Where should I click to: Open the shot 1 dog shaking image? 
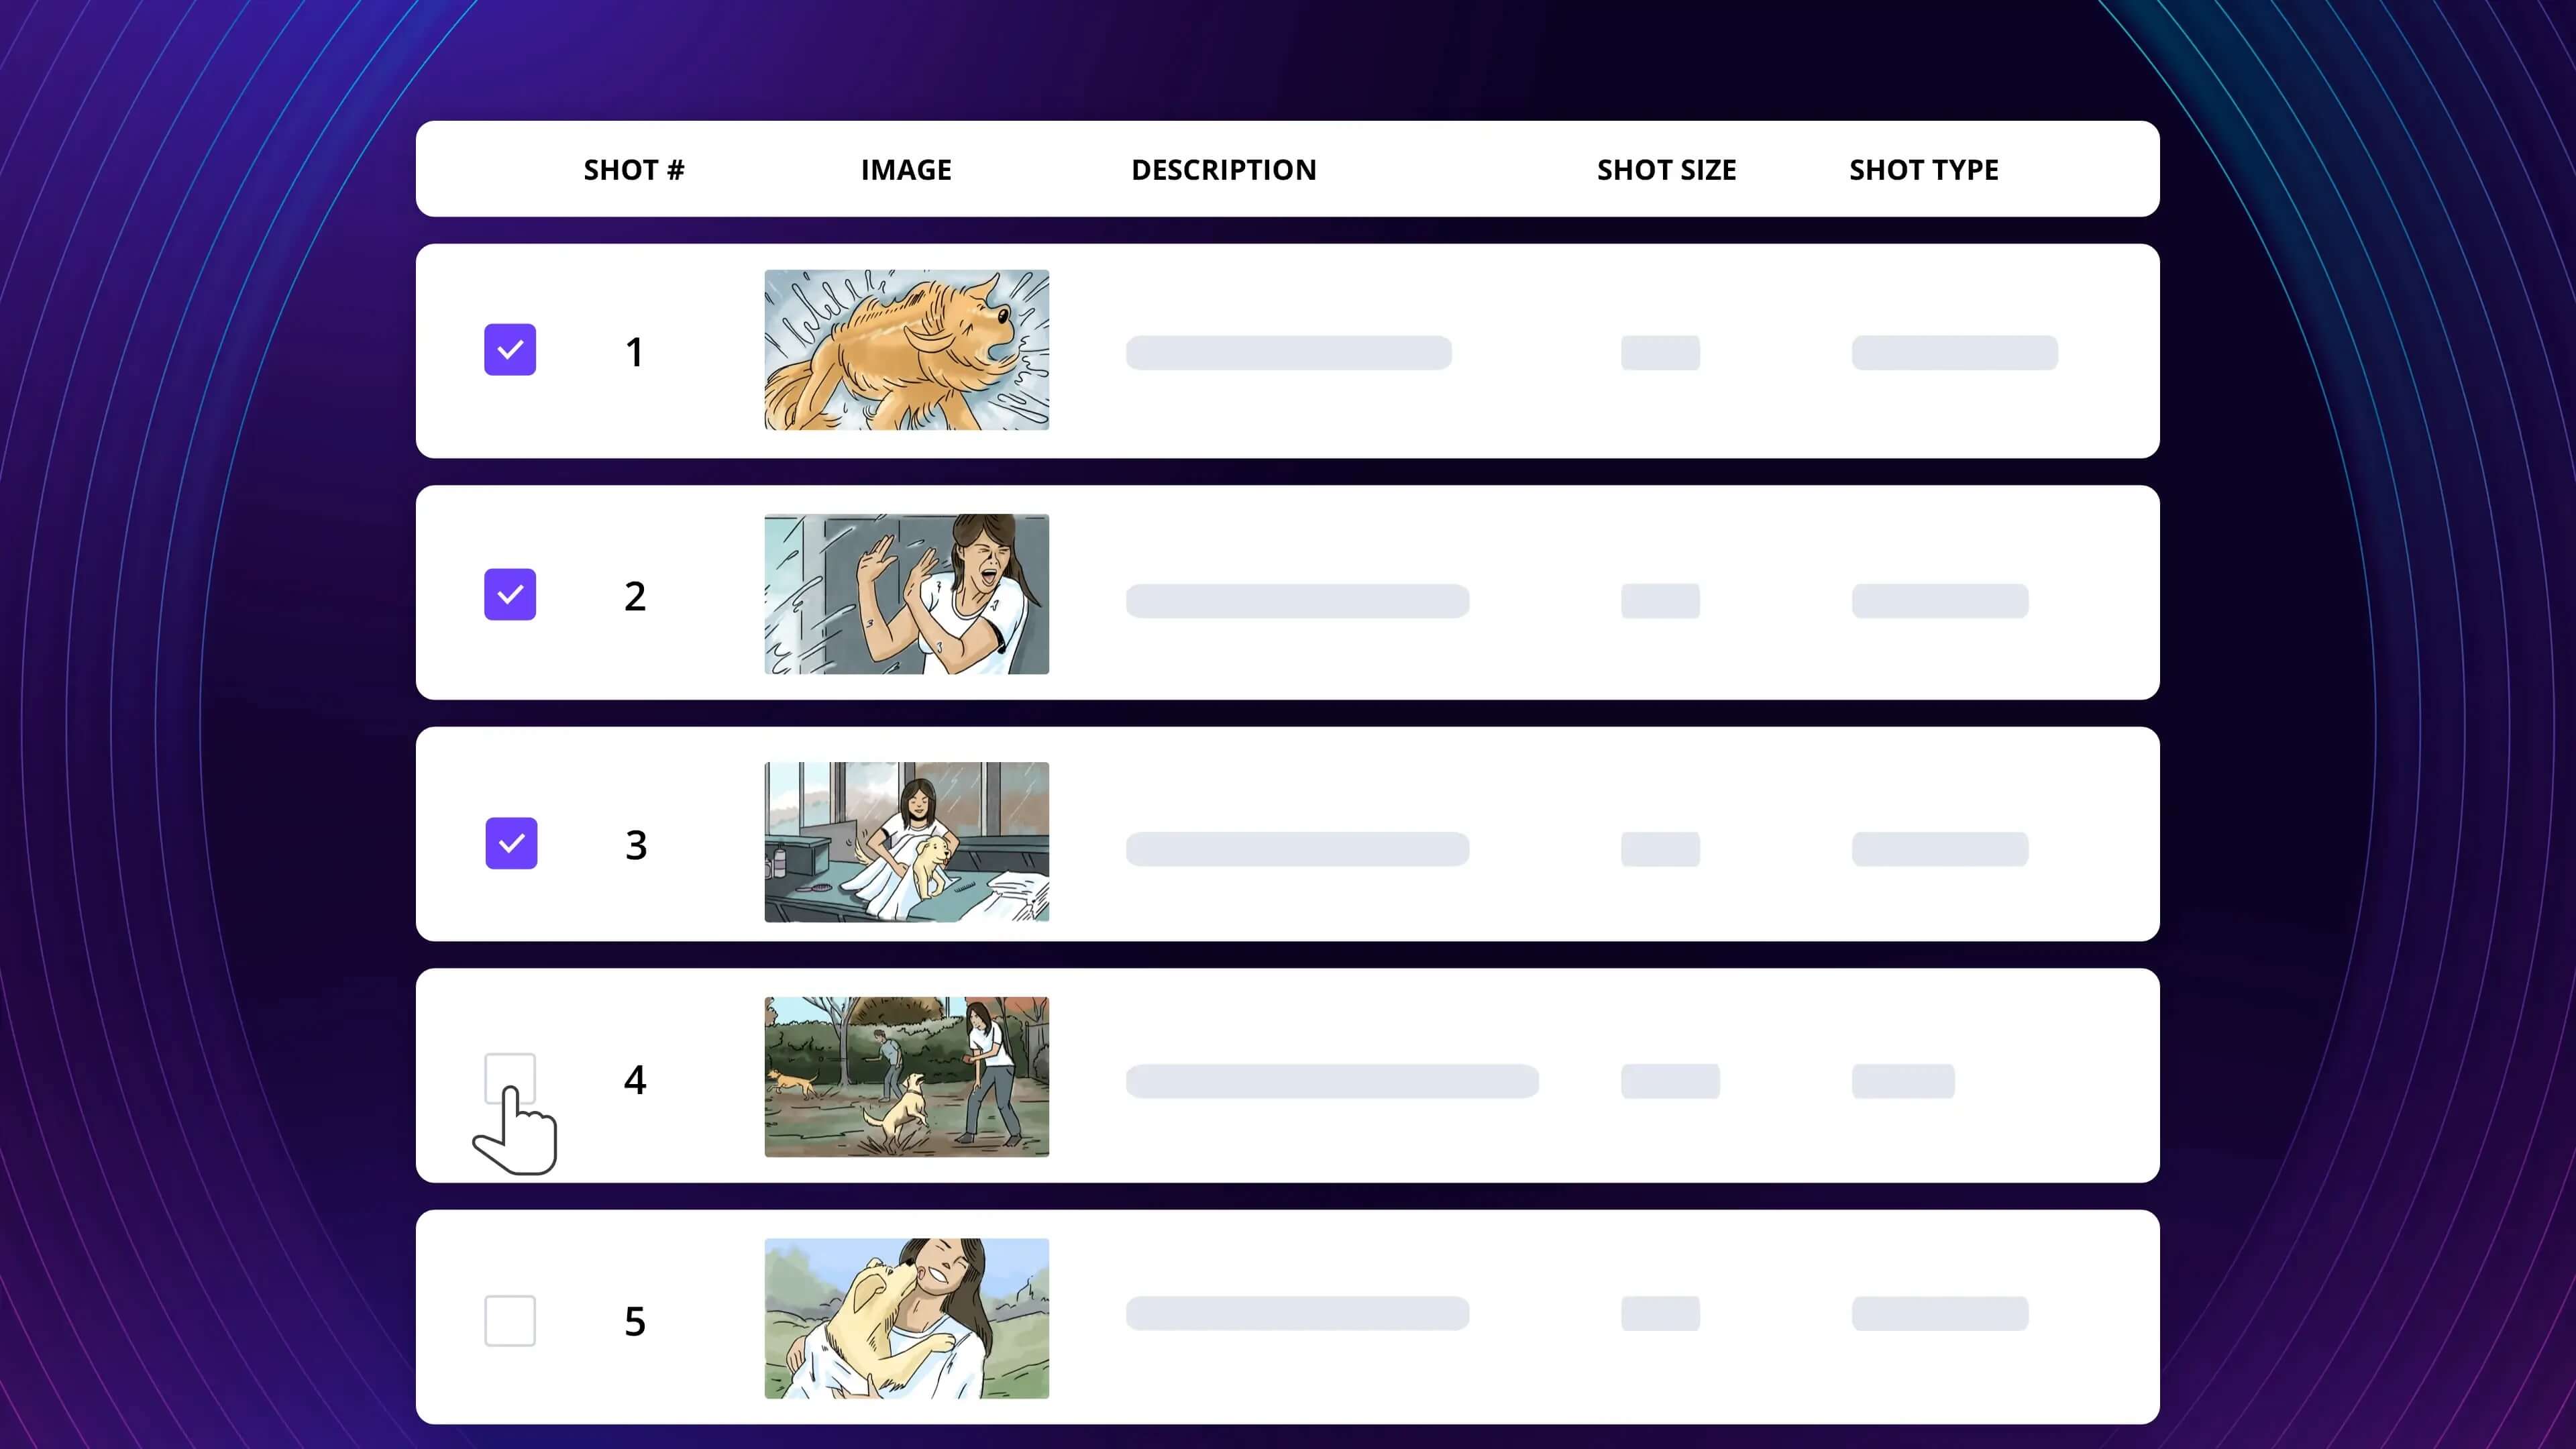[906, 350]
